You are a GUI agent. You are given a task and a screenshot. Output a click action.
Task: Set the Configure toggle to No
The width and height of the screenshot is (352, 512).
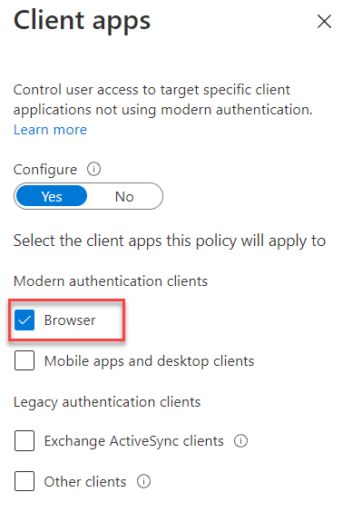coord(124,196)
